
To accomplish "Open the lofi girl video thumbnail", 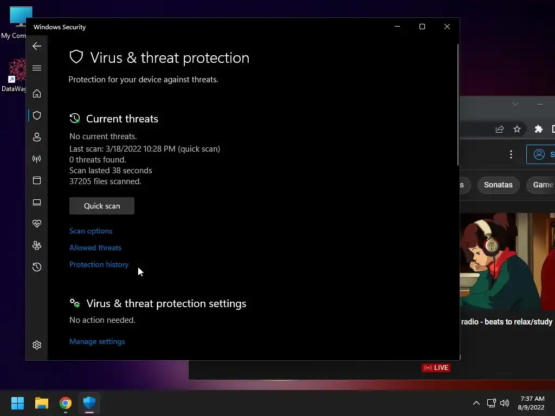I will 507,261.
